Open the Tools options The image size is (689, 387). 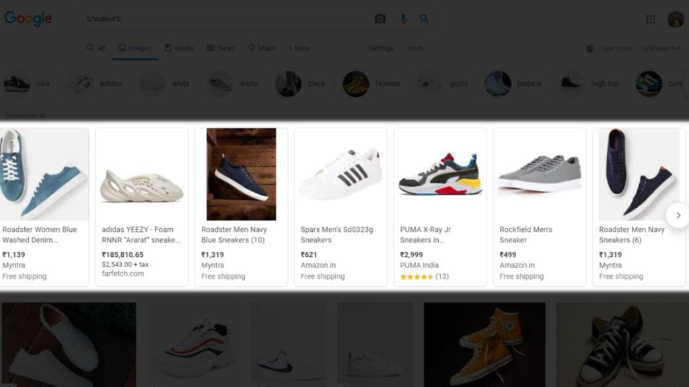click(414, 48)
